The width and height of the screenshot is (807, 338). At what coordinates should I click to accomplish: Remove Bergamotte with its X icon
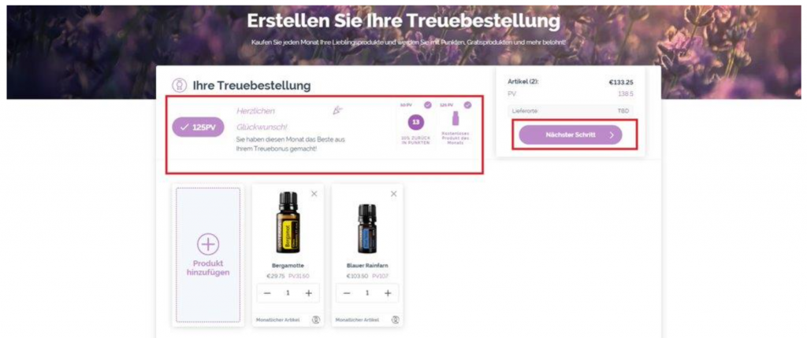314,193
